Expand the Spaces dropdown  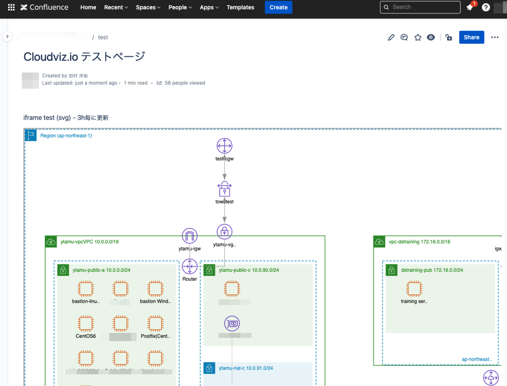(x=148, y=7)
